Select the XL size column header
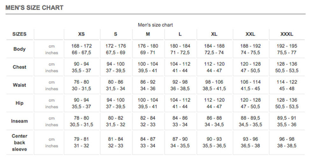319x158 pixels. pos(214,34)
